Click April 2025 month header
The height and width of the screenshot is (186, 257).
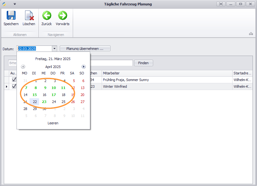(x=53, y=67)
